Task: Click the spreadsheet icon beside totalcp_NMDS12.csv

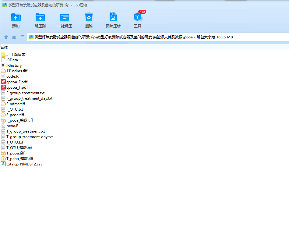Action: (3, 164)
